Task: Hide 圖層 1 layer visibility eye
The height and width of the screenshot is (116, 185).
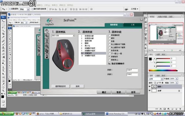Action: point(150,87)
